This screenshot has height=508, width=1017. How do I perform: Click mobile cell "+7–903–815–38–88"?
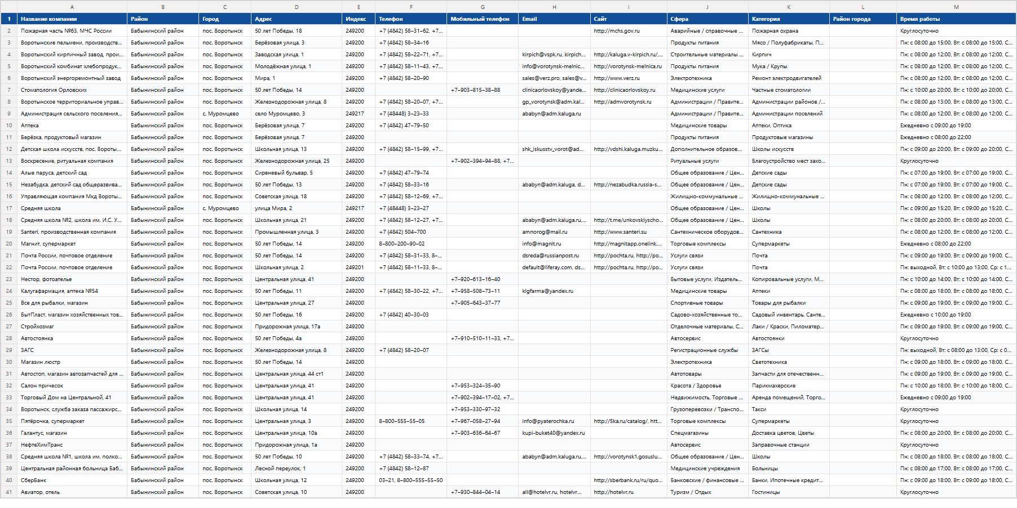click(483, 90)
